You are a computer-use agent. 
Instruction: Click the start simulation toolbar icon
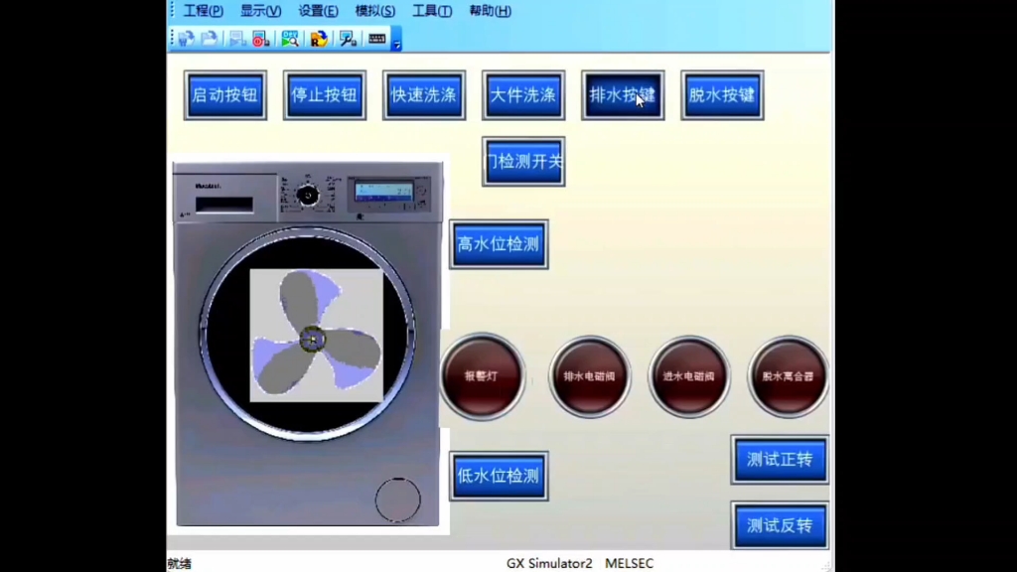(236, 39)
